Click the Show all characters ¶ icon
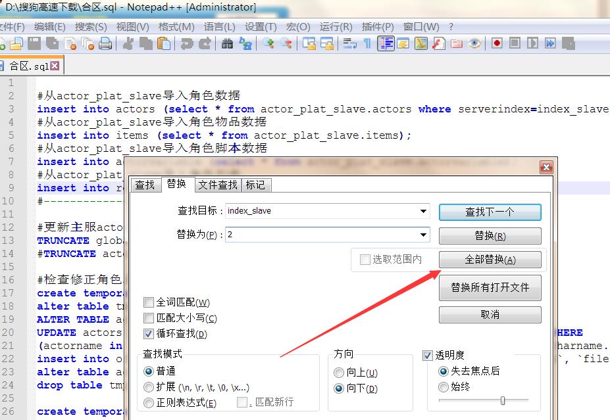The height and width of the screenshot is (420, 610). click(x=367, y=43)
